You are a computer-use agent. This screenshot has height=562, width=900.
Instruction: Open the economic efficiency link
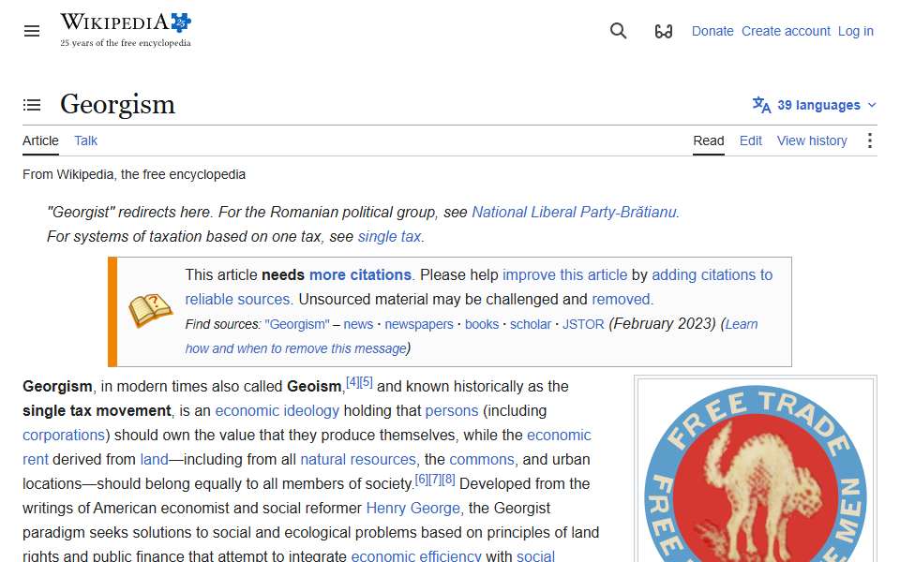tap(415, 555)
